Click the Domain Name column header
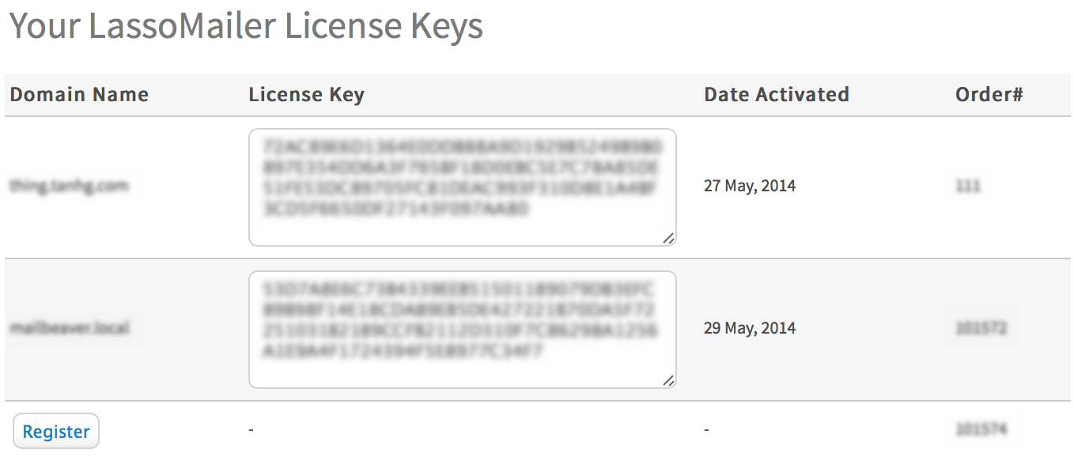Screen dimensions: 1074x468 (x=79, y=95)
